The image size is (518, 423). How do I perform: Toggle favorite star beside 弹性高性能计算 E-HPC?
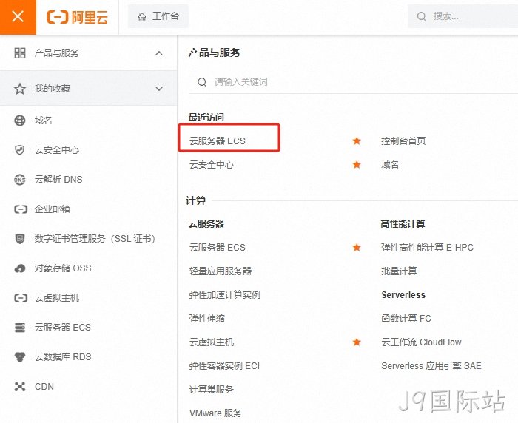pyautogui.click(x=357, y=247)
